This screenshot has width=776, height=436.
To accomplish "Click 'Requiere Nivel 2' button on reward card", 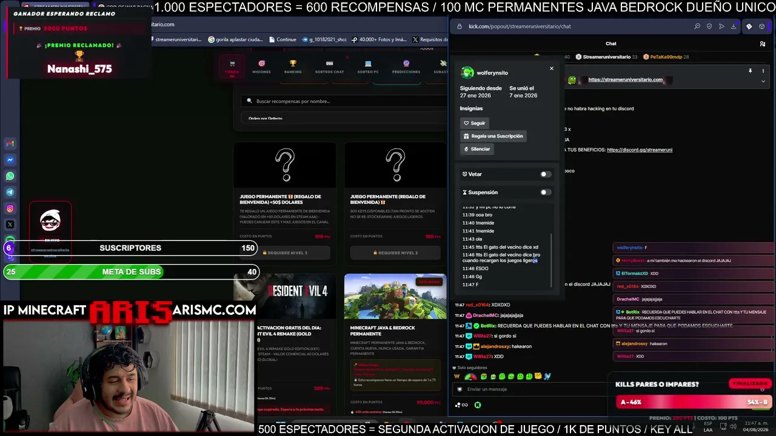I will pyautogui.click(x=395, y=253).
